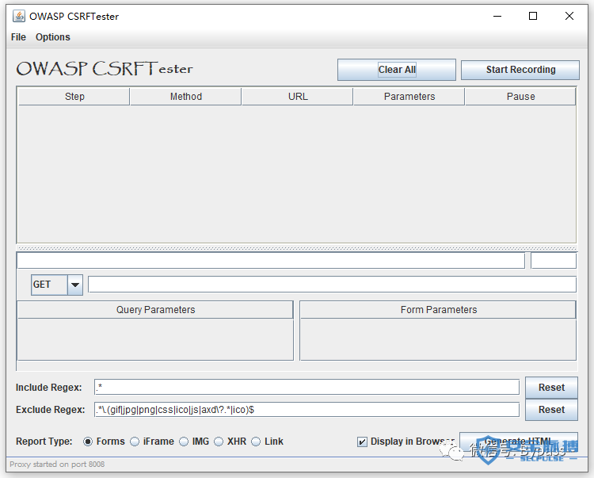Click the Clear All button
This screenshot has width=594, height=478.
(397, 70)
